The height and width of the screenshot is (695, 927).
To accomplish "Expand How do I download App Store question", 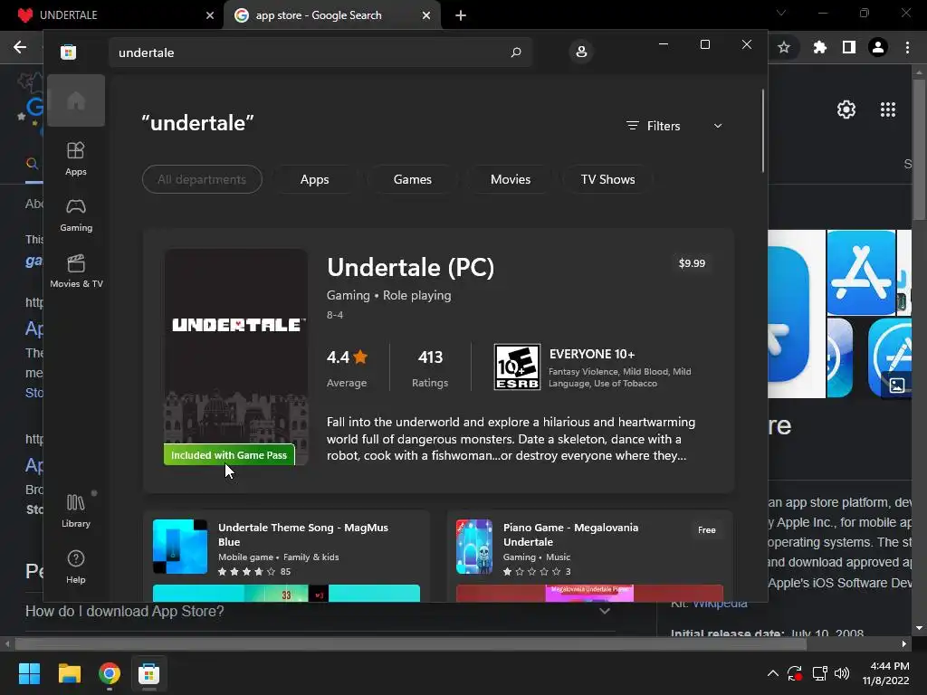I will point(318,611).
